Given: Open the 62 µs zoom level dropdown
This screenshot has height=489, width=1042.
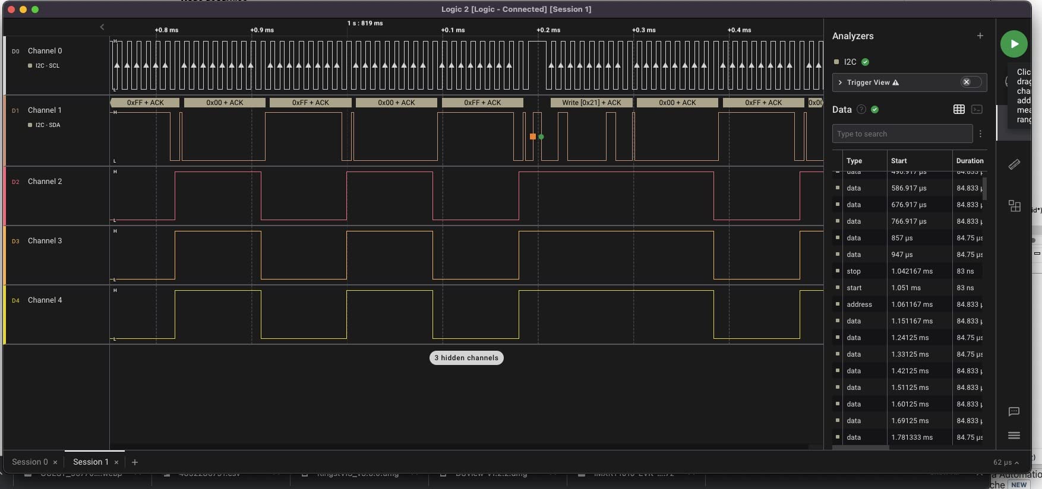Looking at the screenshot, I should (x=1006, y=462).
